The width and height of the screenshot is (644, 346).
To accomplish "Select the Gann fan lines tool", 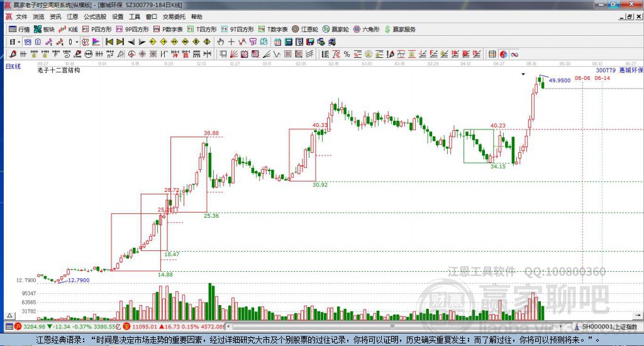I will 234,54.
